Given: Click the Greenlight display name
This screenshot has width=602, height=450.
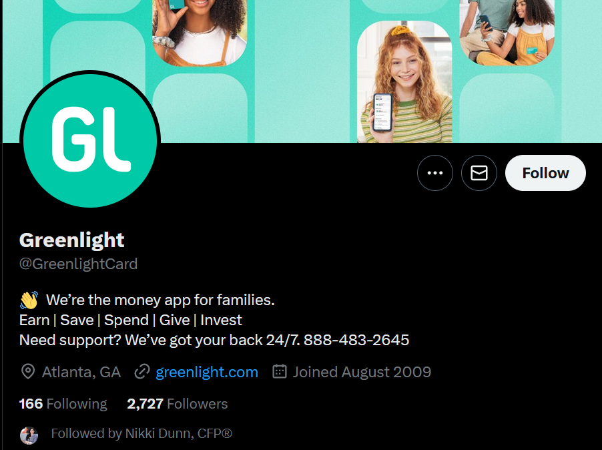Looking at the screenshot, I should pyautogui.click(x=72, y=240).
